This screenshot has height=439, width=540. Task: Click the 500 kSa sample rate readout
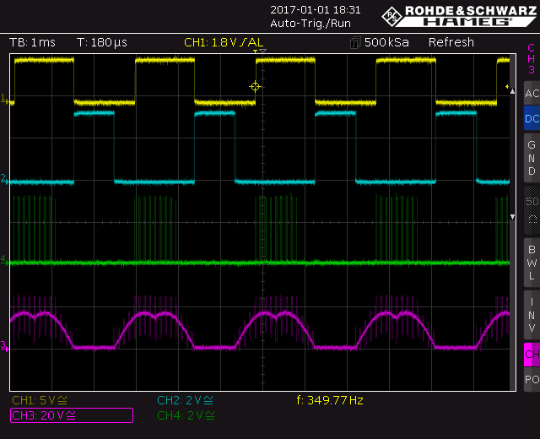tap(386, 42)
